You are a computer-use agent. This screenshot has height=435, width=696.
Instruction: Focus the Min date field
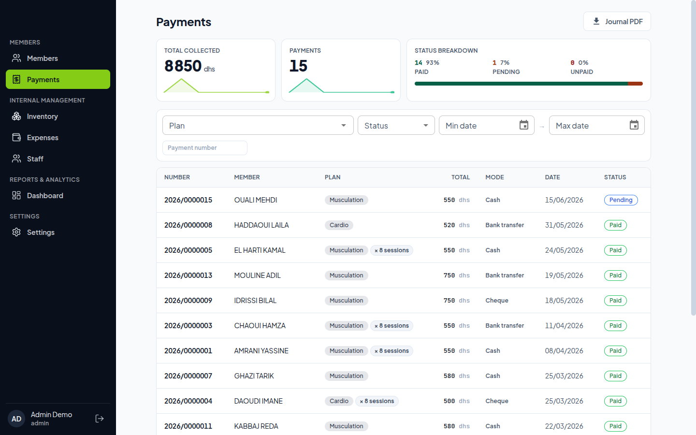[x=487, y=125]
